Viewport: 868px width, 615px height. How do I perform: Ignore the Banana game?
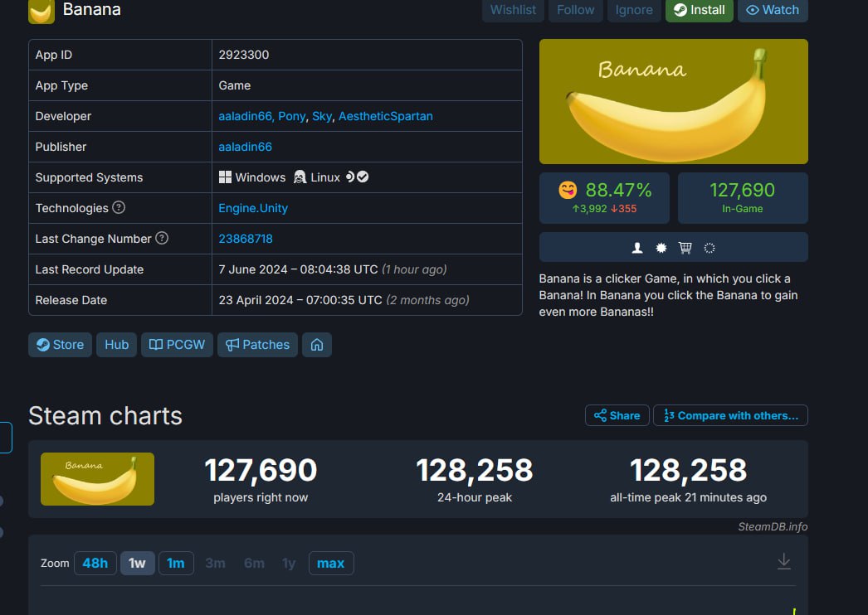(x=634, y=11)
